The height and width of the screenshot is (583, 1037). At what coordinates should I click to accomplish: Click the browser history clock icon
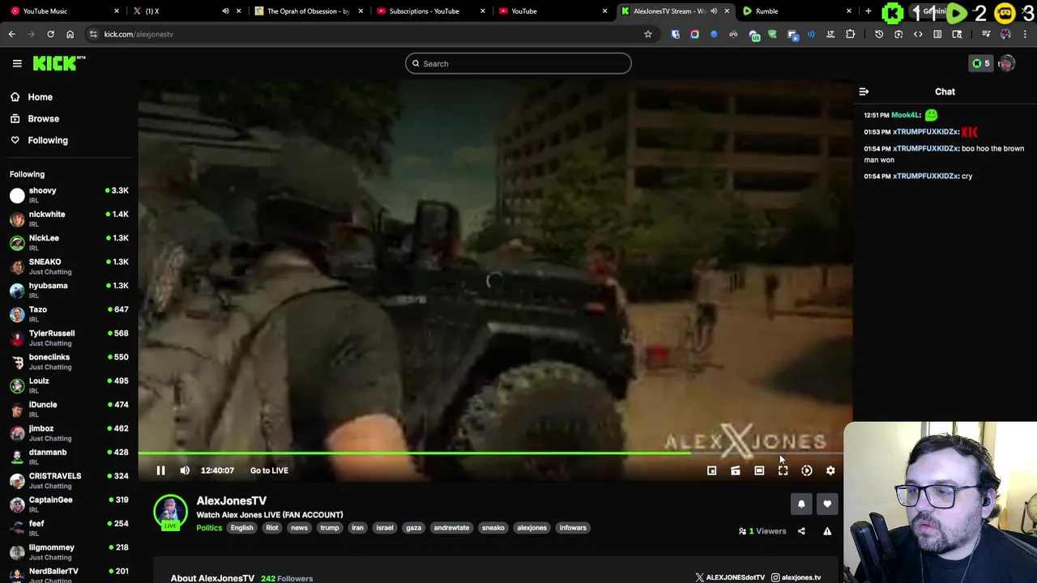click(x=879, y=34)
